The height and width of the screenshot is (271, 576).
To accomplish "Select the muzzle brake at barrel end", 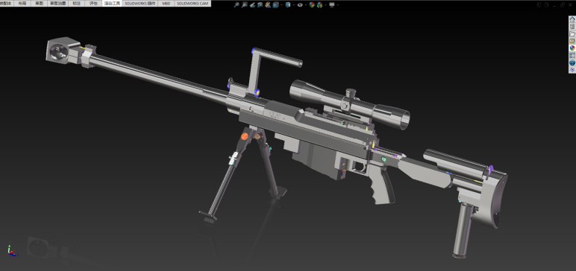I will pyautogui.click(x=62, y=50).
